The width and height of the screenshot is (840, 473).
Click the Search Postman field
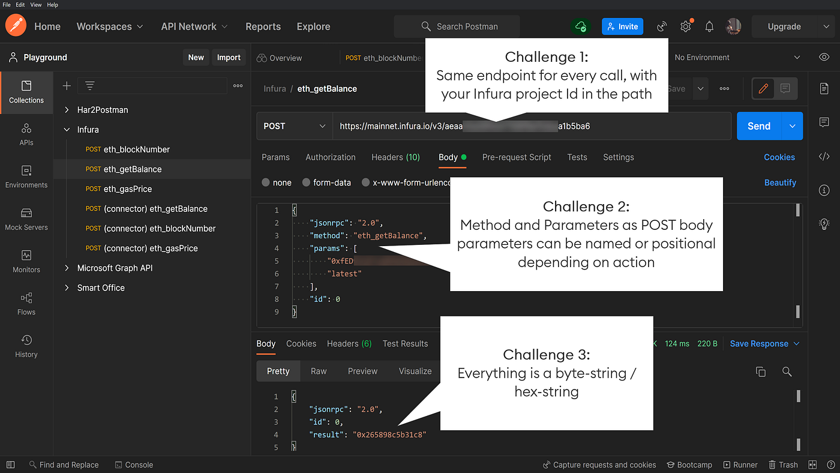pos(457,26)
